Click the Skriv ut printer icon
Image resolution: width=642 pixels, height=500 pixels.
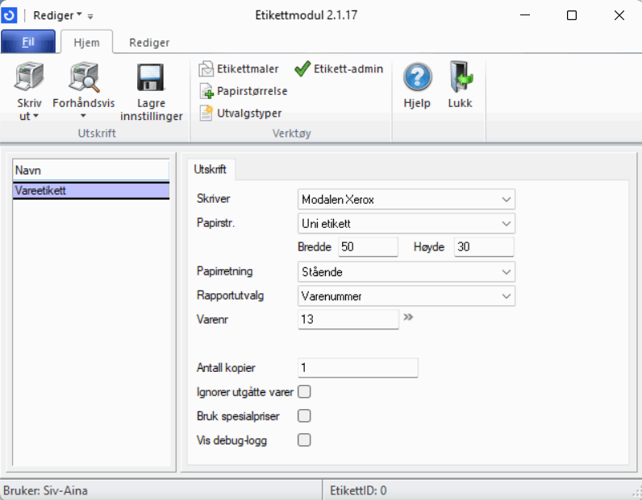coord(29,80)
